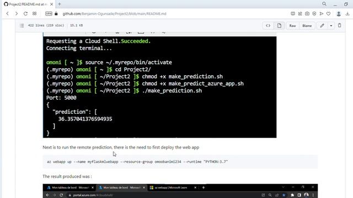Focus the github.com address bar
Screen dimensions: 353x198
click(114, 14)
